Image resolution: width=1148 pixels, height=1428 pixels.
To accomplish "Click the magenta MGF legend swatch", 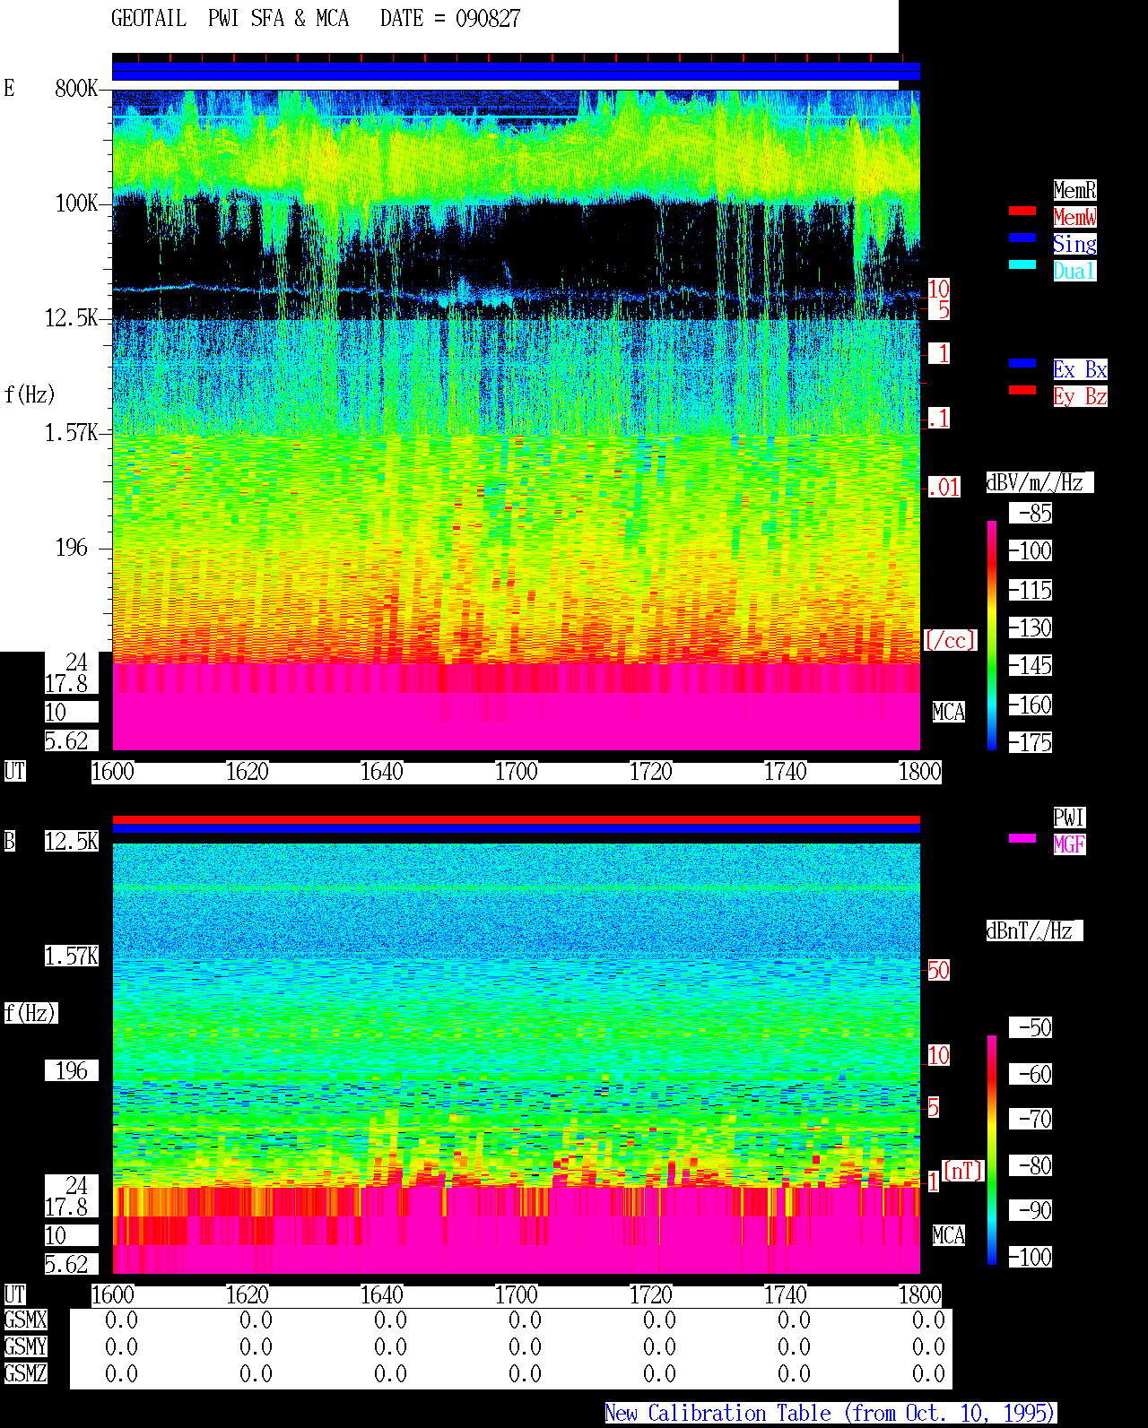I will [1022, 838].
